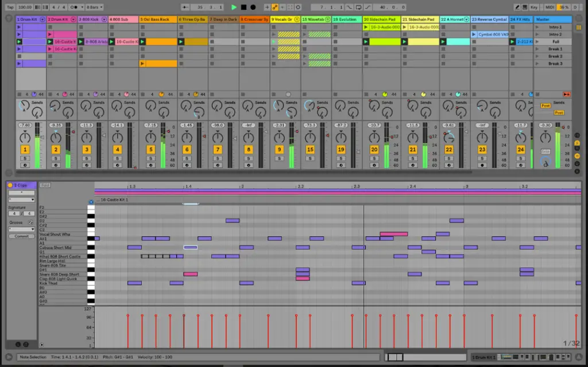Launch the Break 2 scene

pos(537,56)
